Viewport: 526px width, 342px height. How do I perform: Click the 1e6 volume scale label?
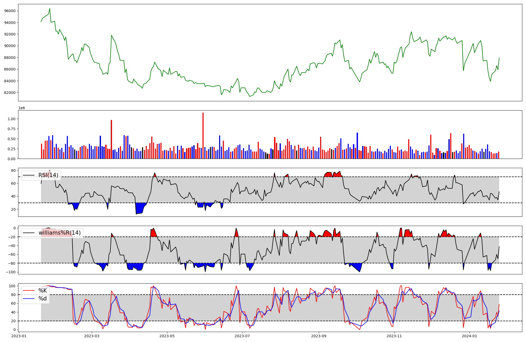pyautogui.click(x=22, y=108)
